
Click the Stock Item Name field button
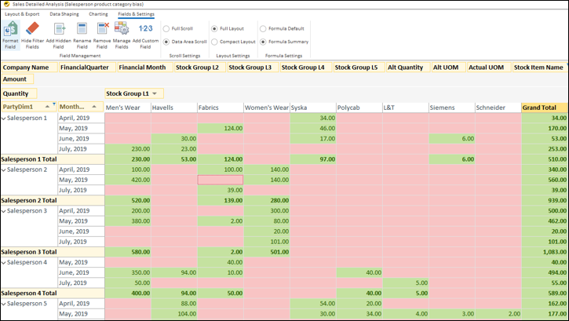(x=539, y=67)
